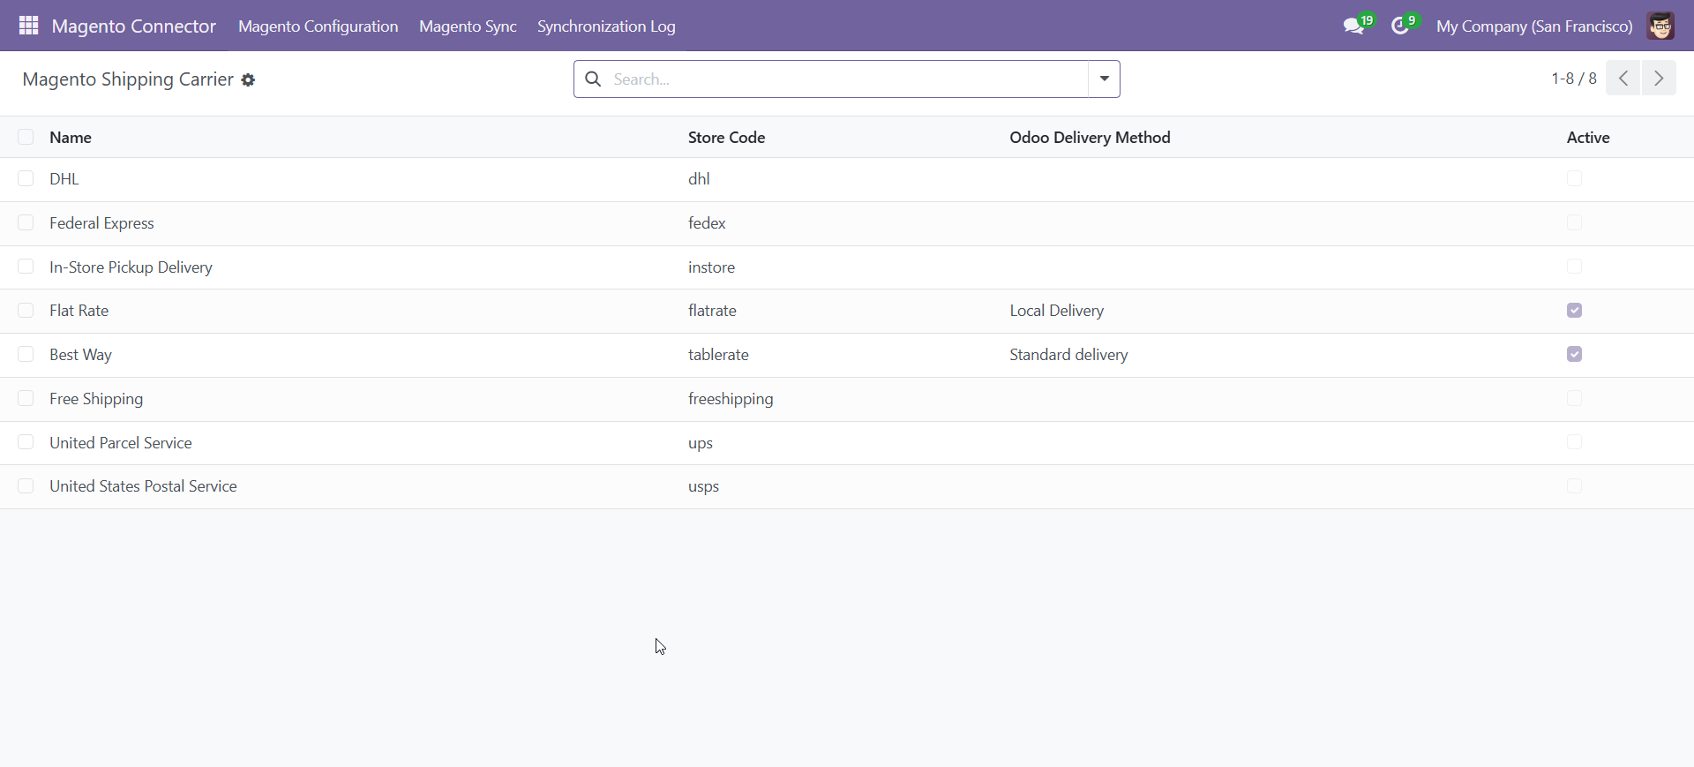Open the conversations messages icon
This screenshot has width=1694, height=767.
coord(1353,26)
